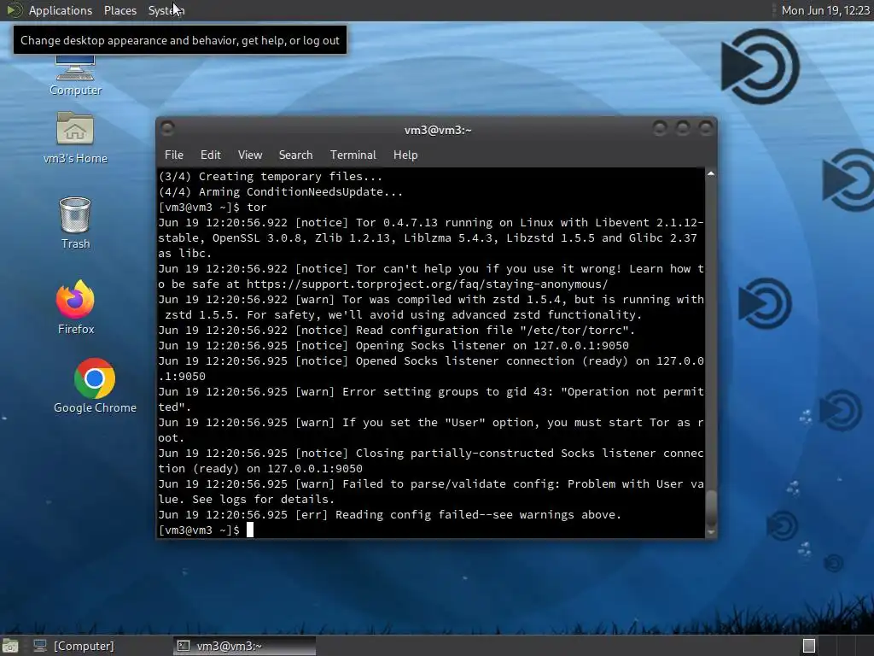The height and width of the screenshot is (656, 874).
Task: Click "(4/4) Arming ConditionNeedsUpdate..." line
Action: point(280,192)
